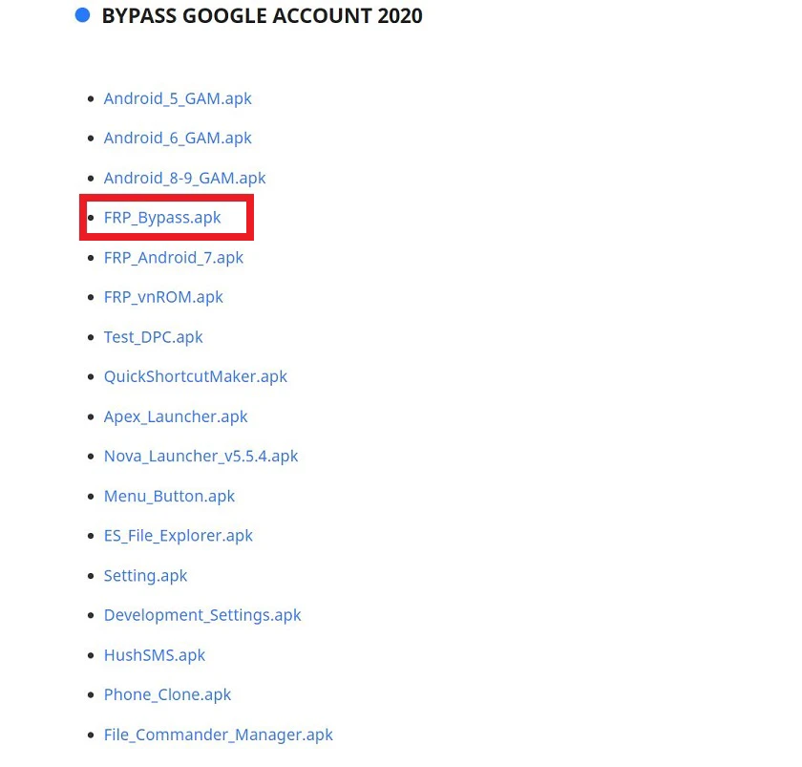Download Nova_Launcher_v5.5.4.apk
Image resolution: width=802 pixels, height=767 pixels.
[x=200, y=456]
